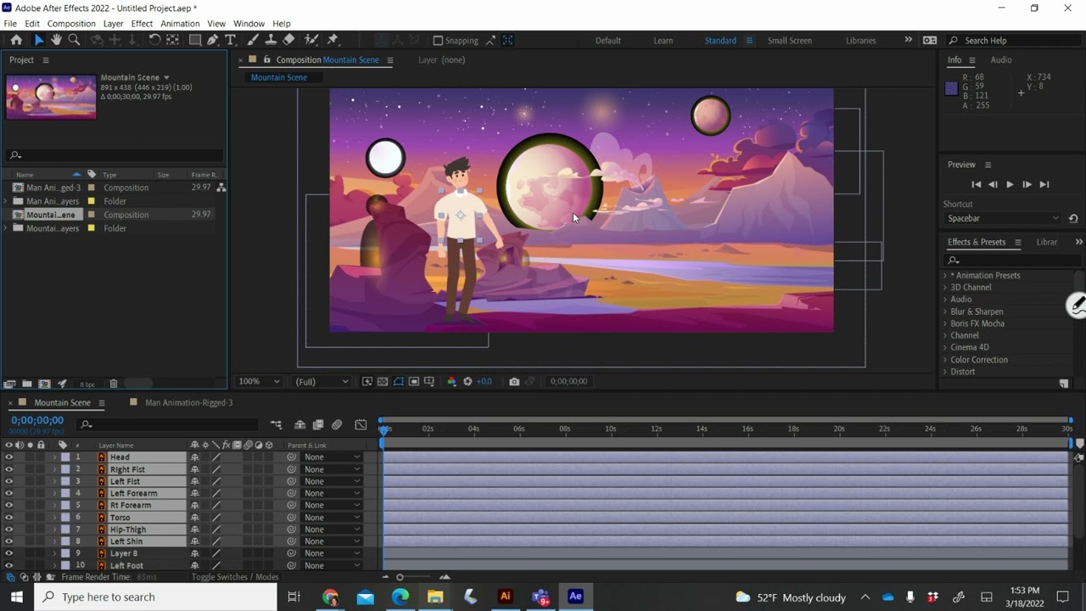Select the Roto Brush tool
The height and width of the screenshot is (611, 1086).
[x=311, y=40]
